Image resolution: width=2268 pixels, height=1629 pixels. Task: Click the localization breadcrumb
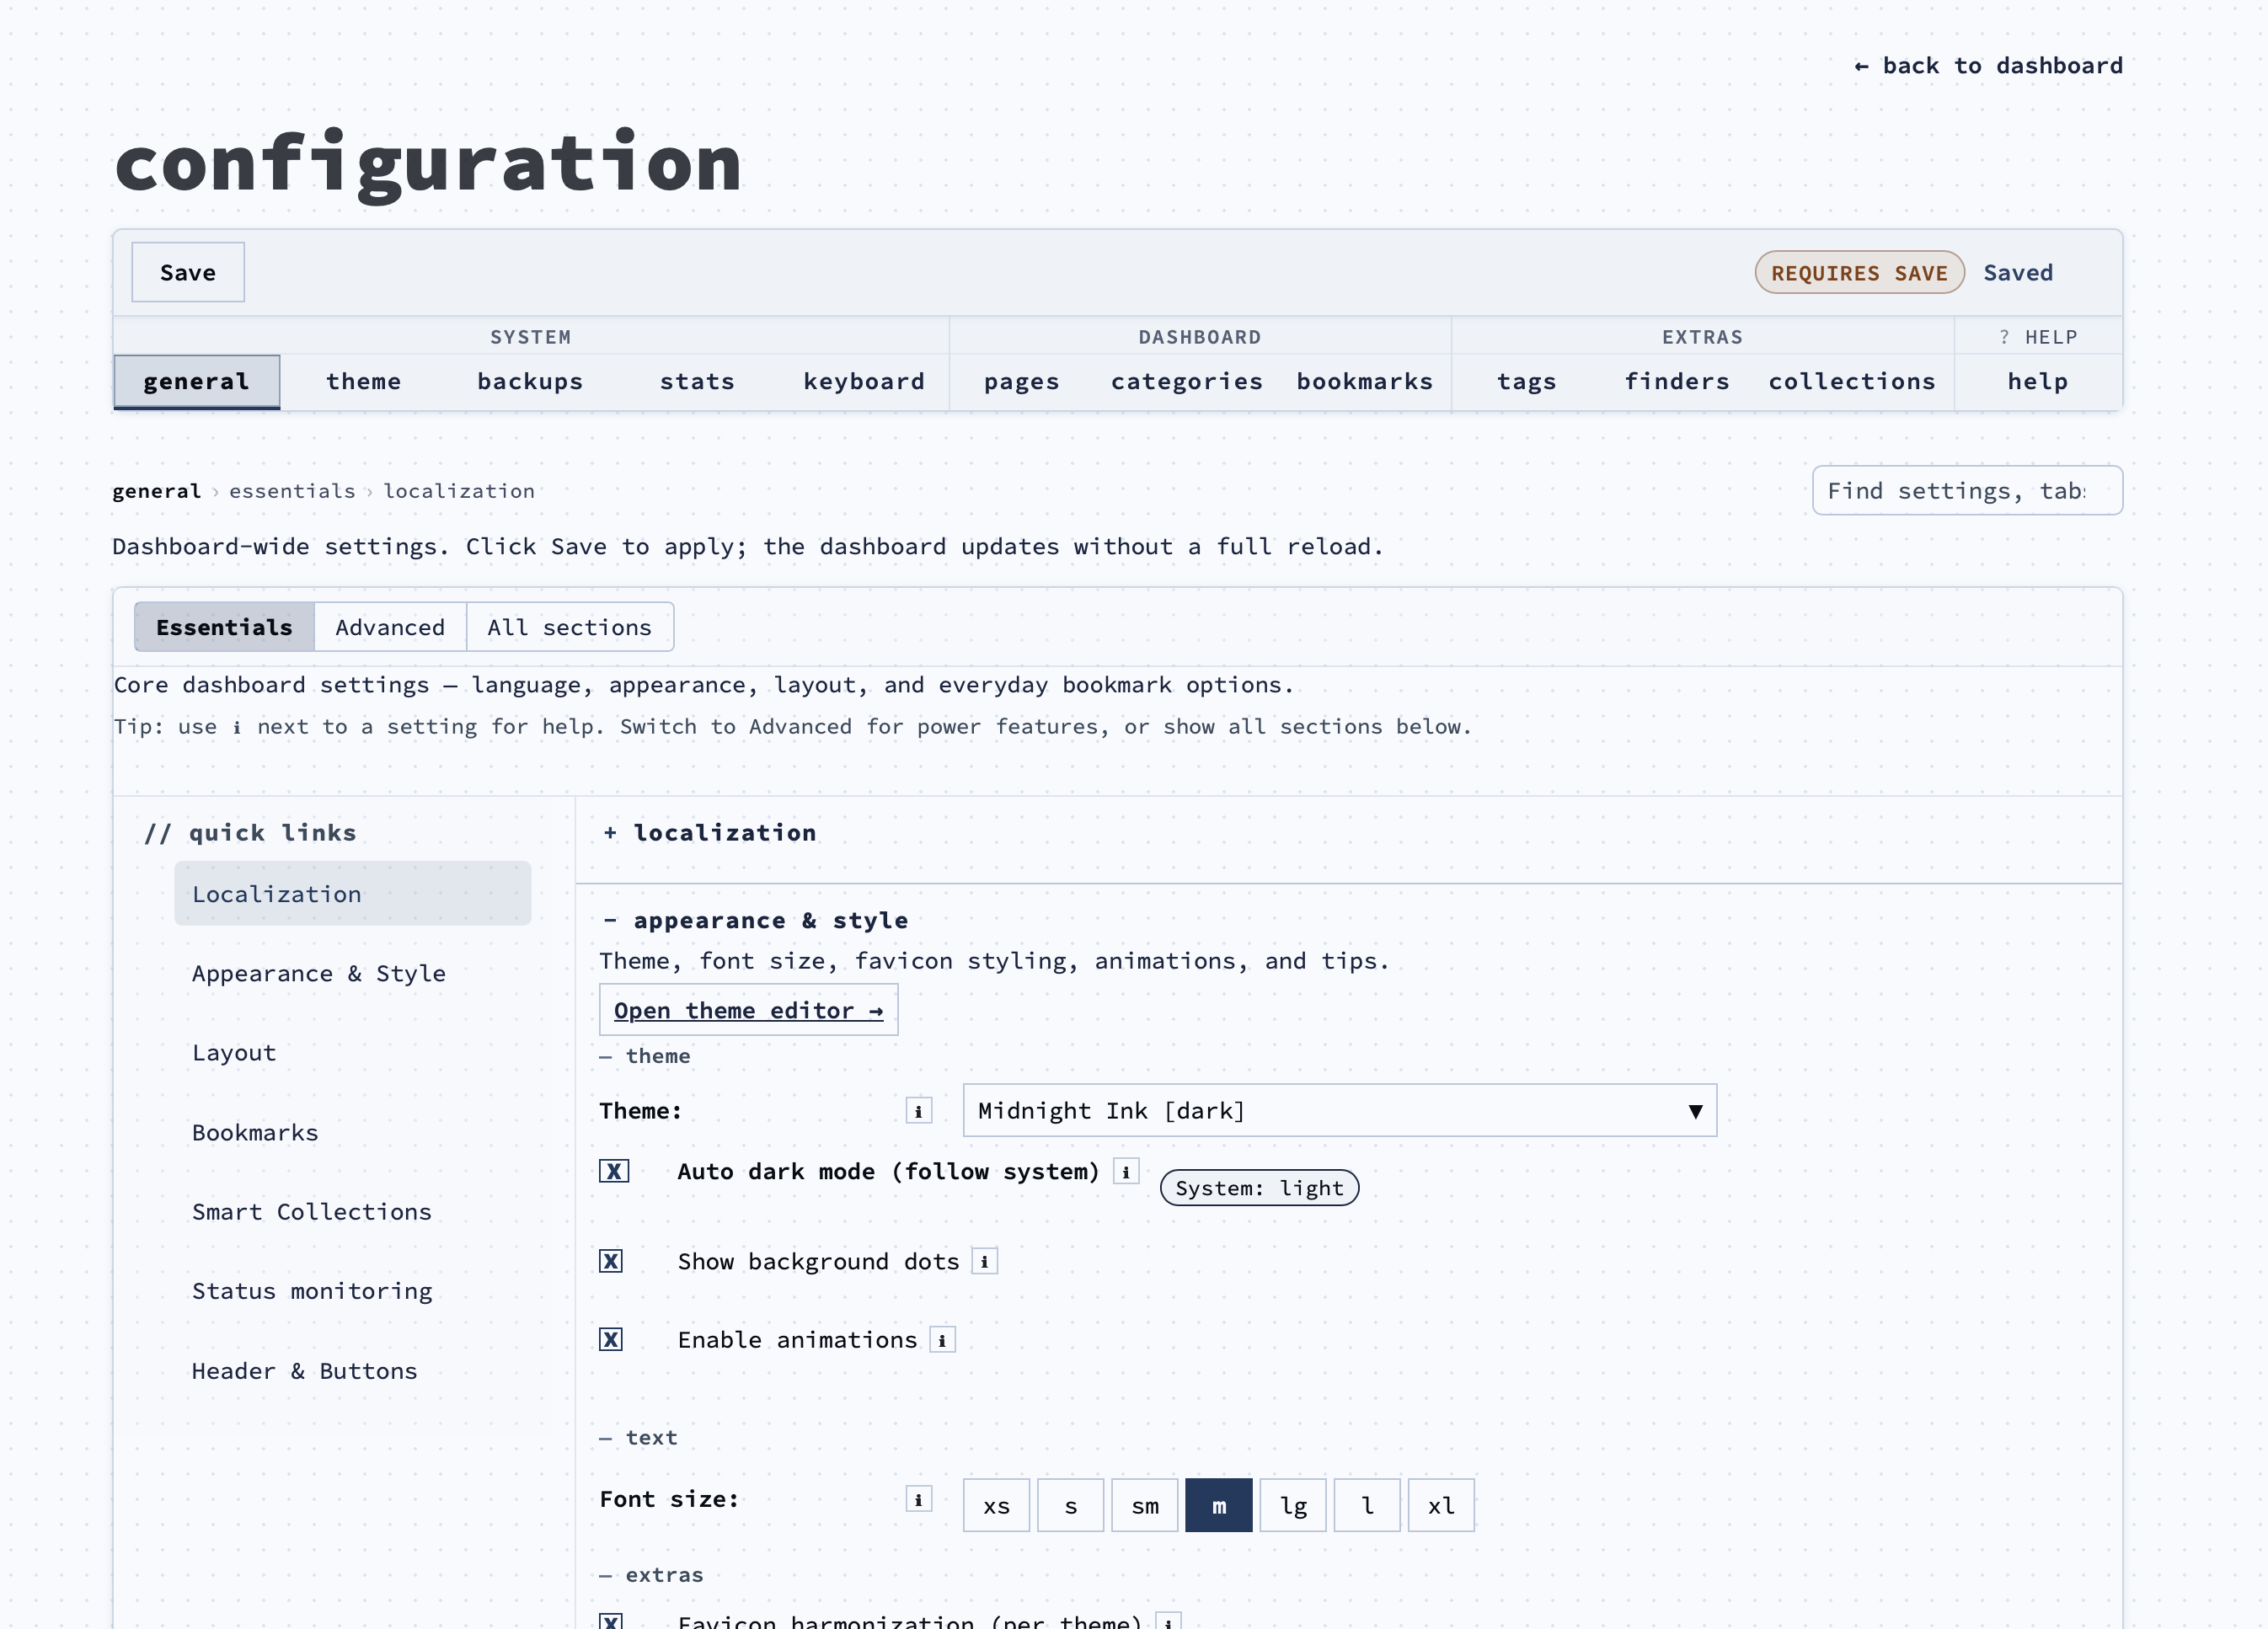pyautogui.click(x=459, y=491)
